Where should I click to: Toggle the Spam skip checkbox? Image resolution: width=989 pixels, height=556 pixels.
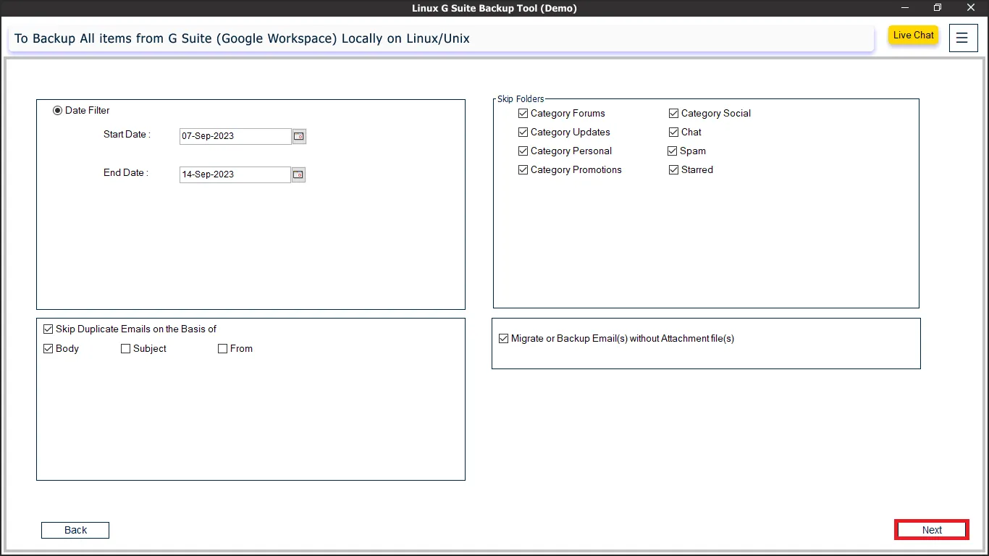point(673,151)
